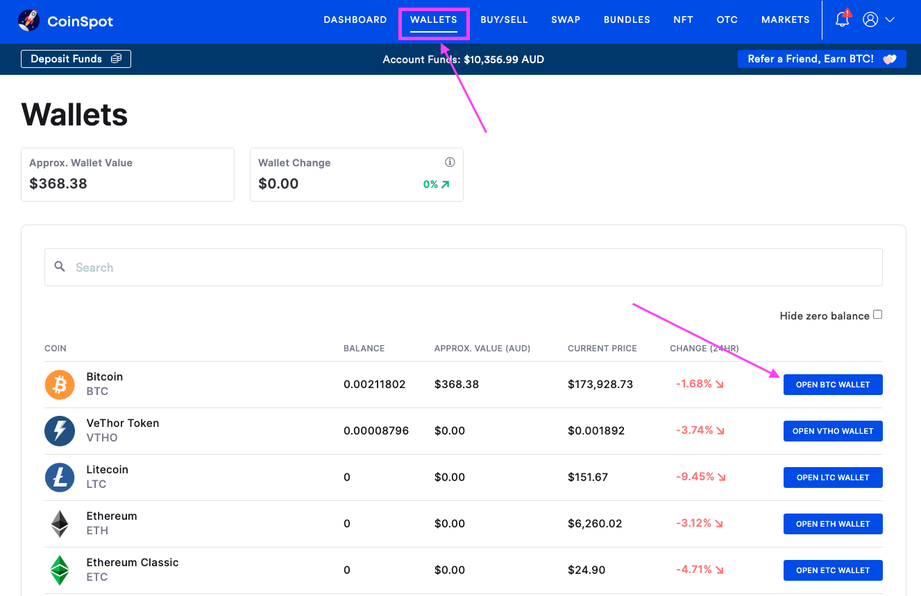Open the BTC wallet
The image size is (921, 596).
pyautogui.click(x=833, y=385)
